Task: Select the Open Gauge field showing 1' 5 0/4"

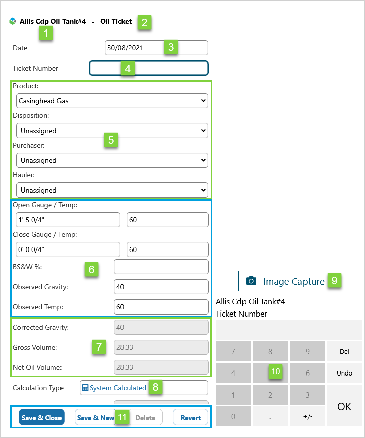Action: pyautogui.click(x=68, y=220)
